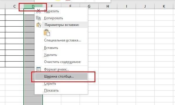The image size is (175, 105).
Task: Open Специальная вставка... dialog
Action: click(x=61, y=40)
